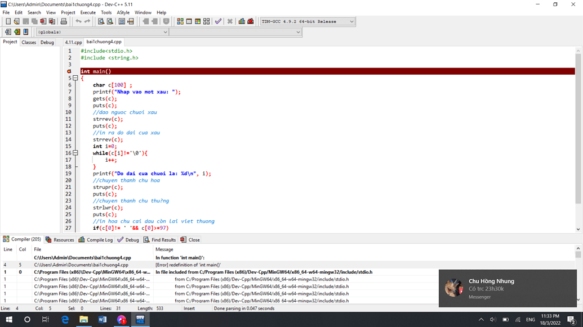This screenshot has width=583, height=327.
Task: Open an existing file
Action: click(x=16, y=21)
